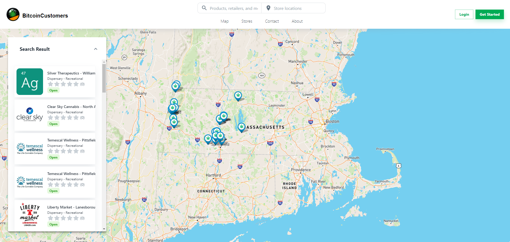Go to the Stores page
The width and height of the screenshot is (510, 242).
tap(247, 21)
